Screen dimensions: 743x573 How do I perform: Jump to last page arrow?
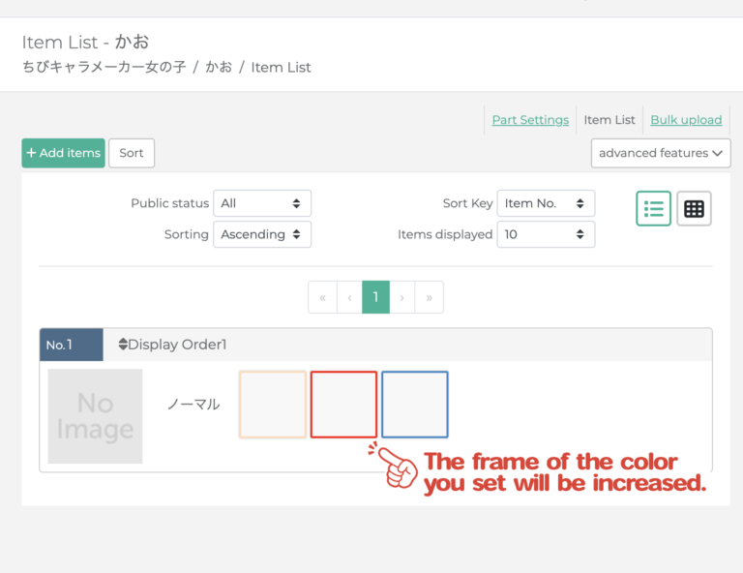[429, 297]
